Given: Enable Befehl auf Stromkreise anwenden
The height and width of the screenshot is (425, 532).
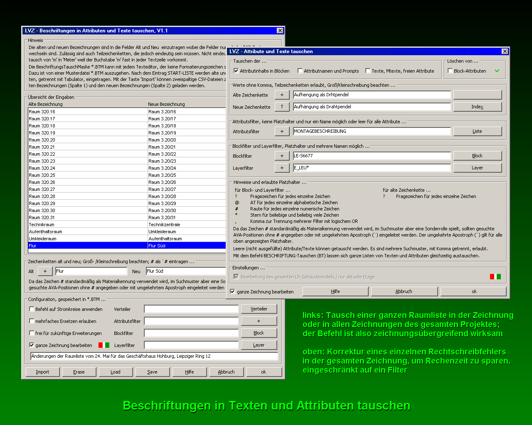Looking at the screenshot, I should coord(32,309).
